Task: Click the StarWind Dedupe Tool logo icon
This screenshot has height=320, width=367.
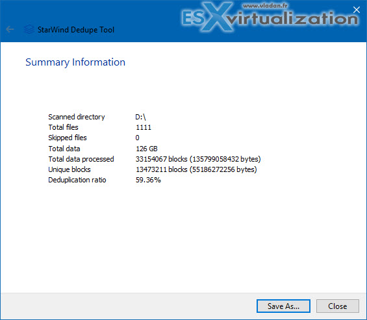Action: pyautogui.click(x=29, y=29)
